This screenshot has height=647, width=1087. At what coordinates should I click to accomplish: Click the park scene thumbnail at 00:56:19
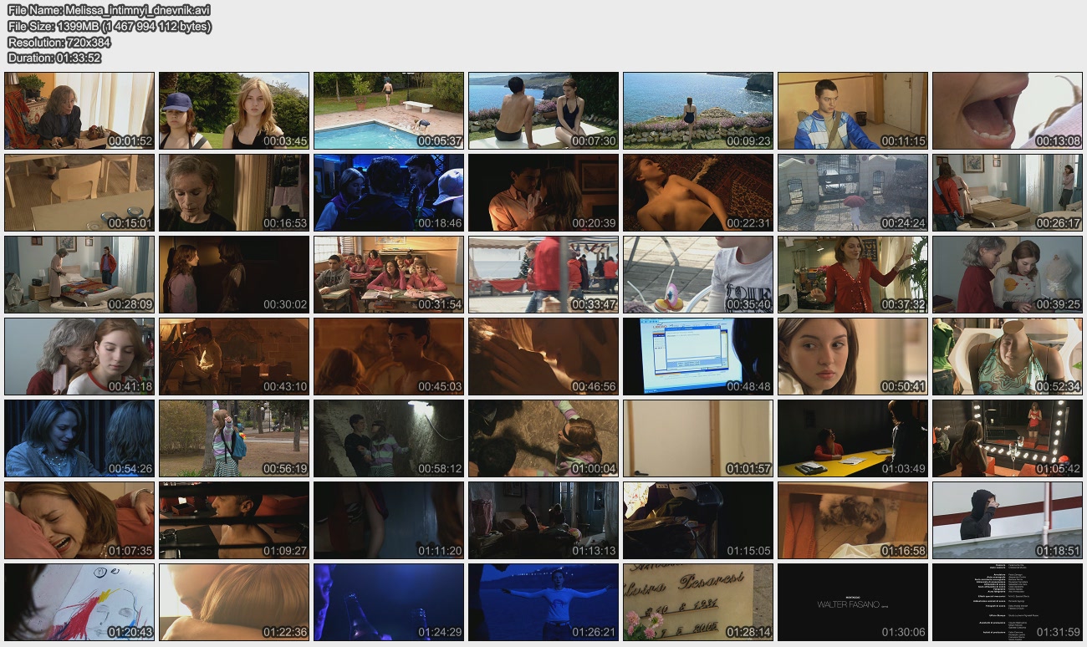click(x=234, y=438)
